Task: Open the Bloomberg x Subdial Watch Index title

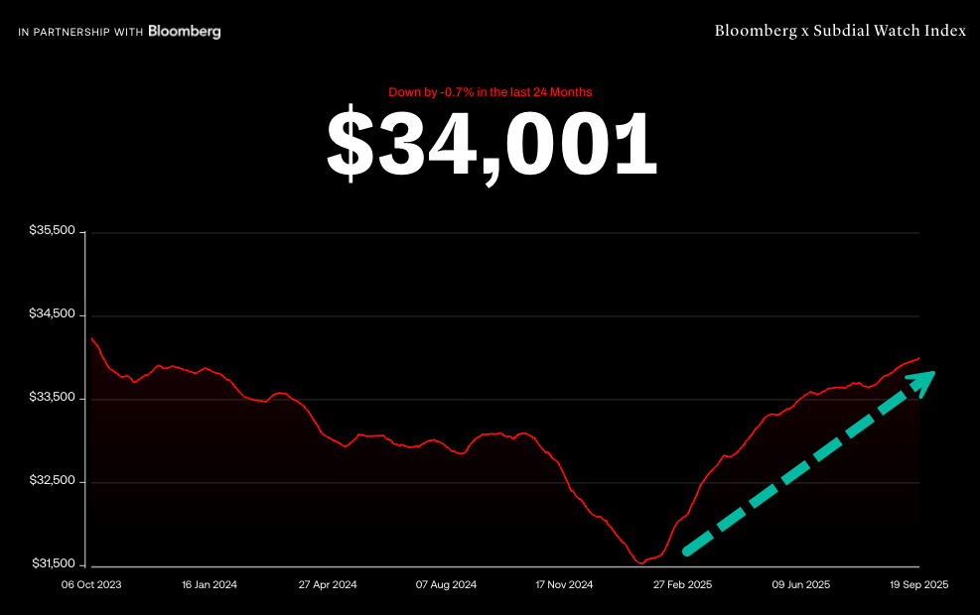Action: [839, 31]
